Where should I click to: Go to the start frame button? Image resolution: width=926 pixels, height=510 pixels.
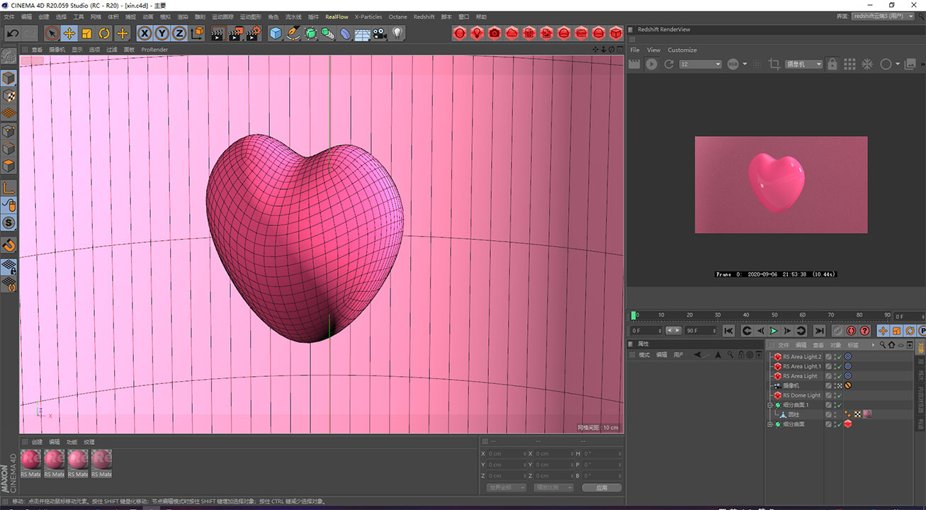728,331
